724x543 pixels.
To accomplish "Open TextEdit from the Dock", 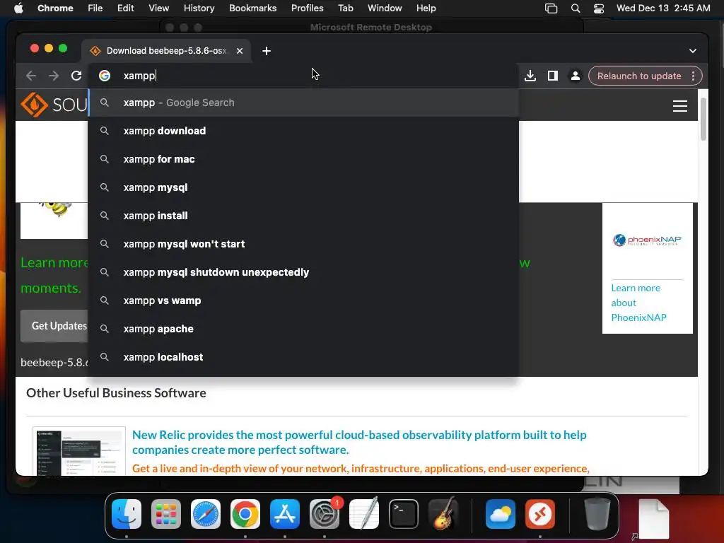I will pos(364,514).
